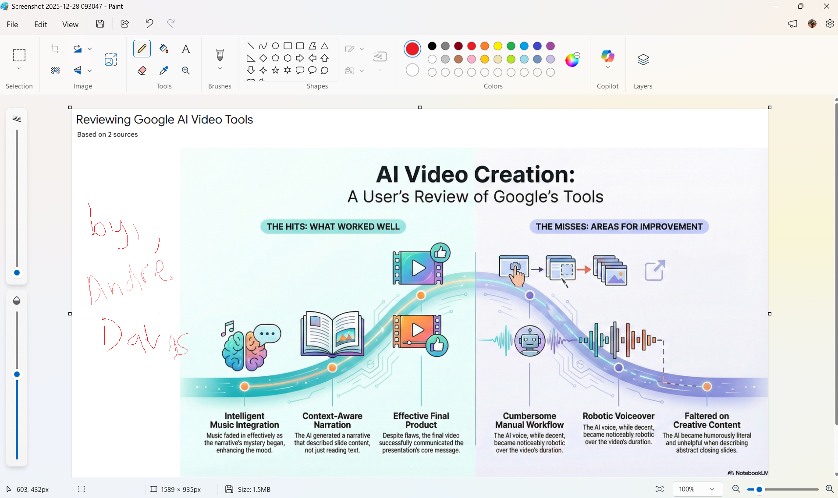Select the Brushes tool icon
The width and height of the screenshot is (838, 498).
coord(220,55)
